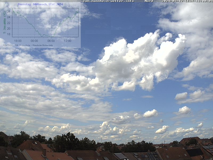Click the Dienstag / Mittwoch chart title
Viewport: 213px width, 160px height.
coord(40,4)
